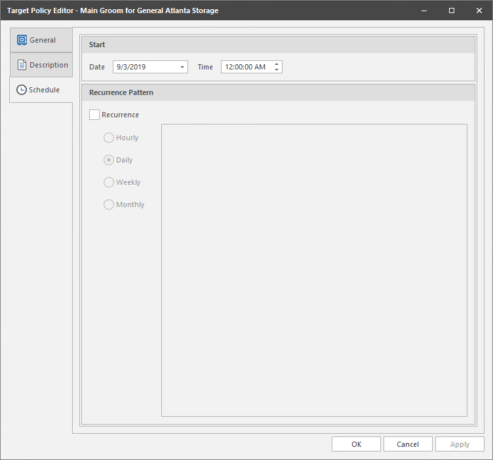Click the Recurrence Pattern section header

click(278, 92)
